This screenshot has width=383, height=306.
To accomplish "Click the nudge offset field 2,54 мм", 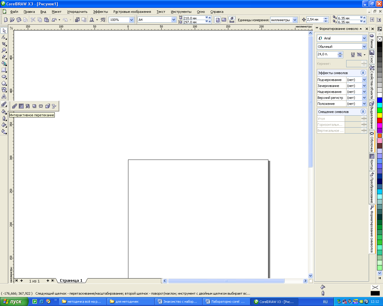I will coord(315,20).
